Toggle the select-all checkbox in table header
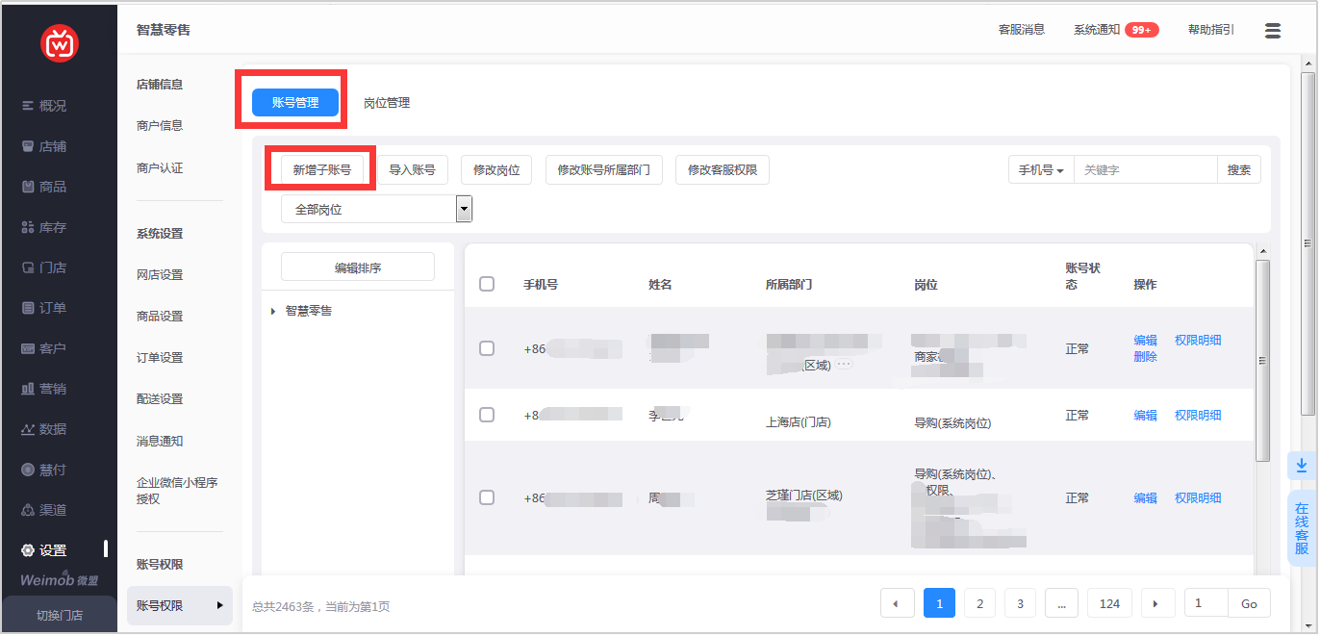Image resolution: width=1320 pixels, height=636 pixels. pos(487,284)
